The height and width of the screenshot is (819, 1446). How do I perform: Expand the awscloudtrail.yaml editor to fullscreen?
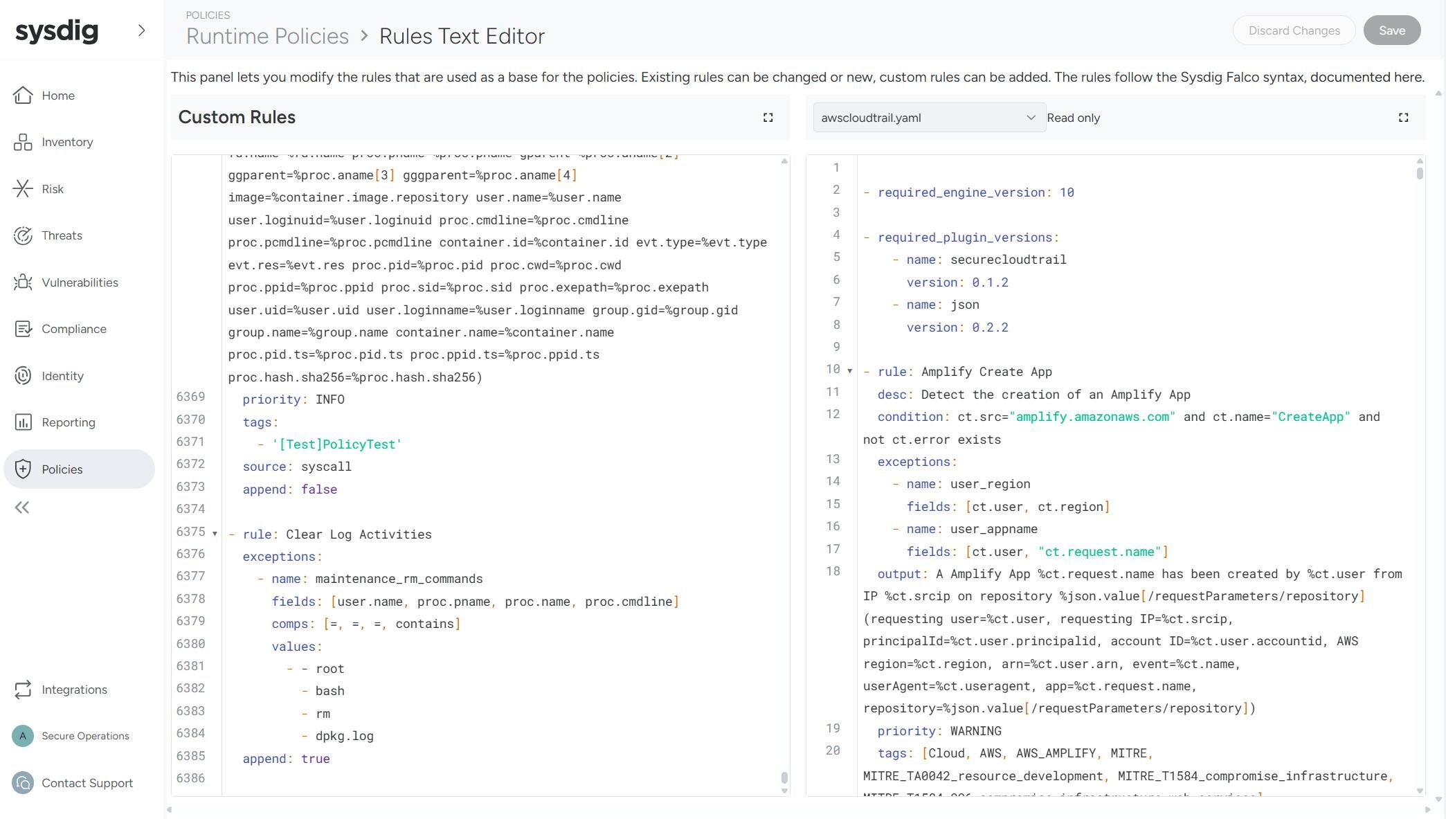click(x=1403, y=117)
